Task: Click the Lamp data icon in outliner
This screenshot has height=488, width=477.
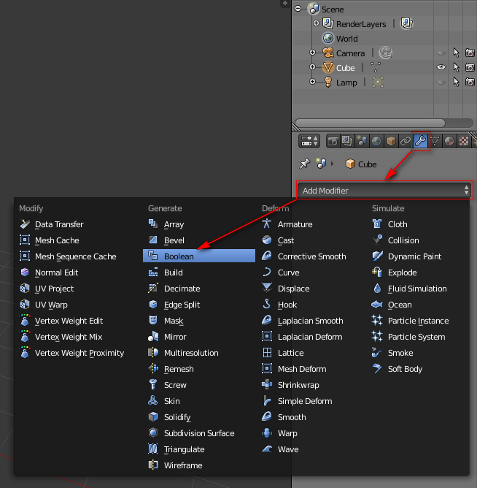Action: click(x=378, y=82)
